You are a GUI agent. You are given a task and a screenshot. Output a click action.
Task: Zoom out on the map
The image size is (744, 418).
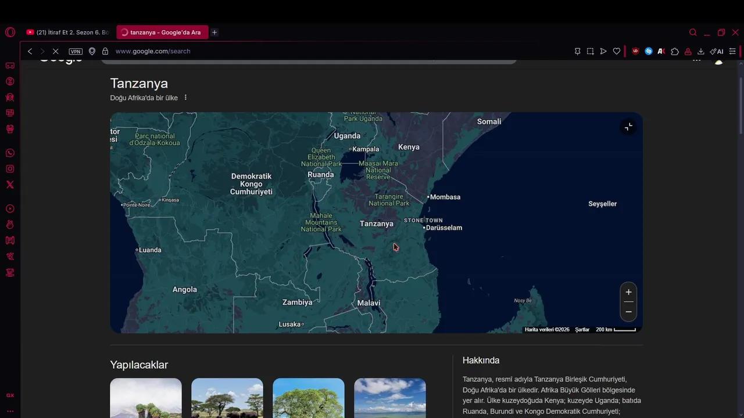pos(628,312)
